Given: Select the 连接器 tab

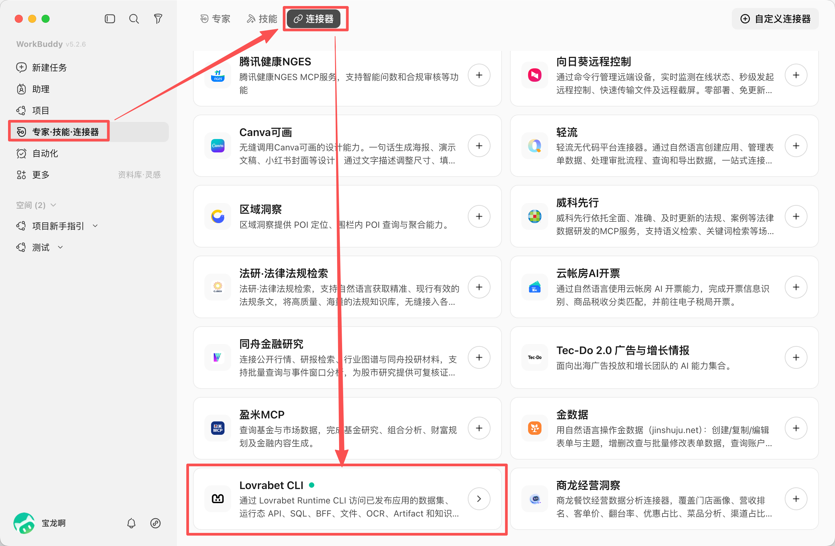Looking at the screenshot, I should coord(313,18).
